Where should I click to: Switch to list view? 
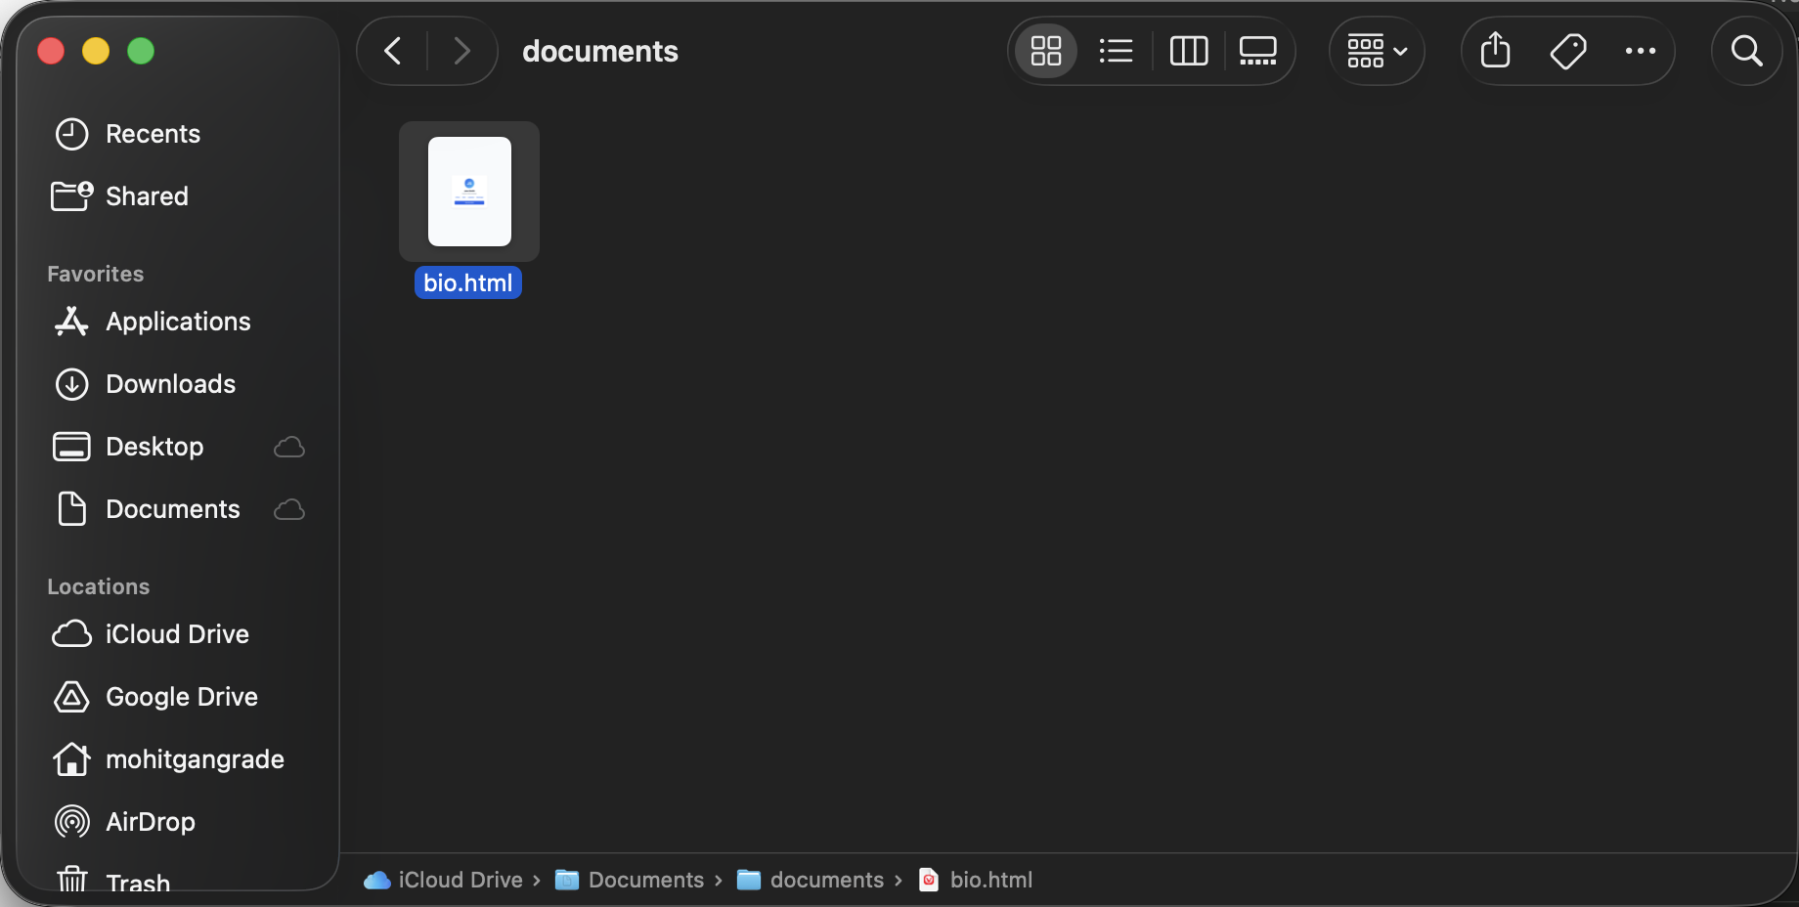[1117, 51]
